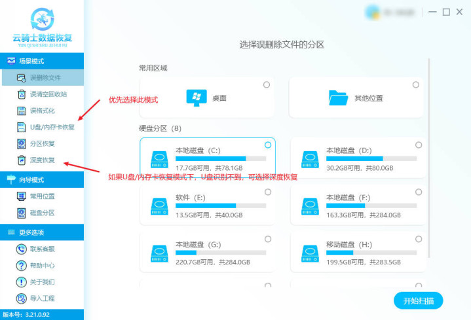Click the 联系客服 phone icon
Screen dimensions: 471x320
click(x=22, y=249)
